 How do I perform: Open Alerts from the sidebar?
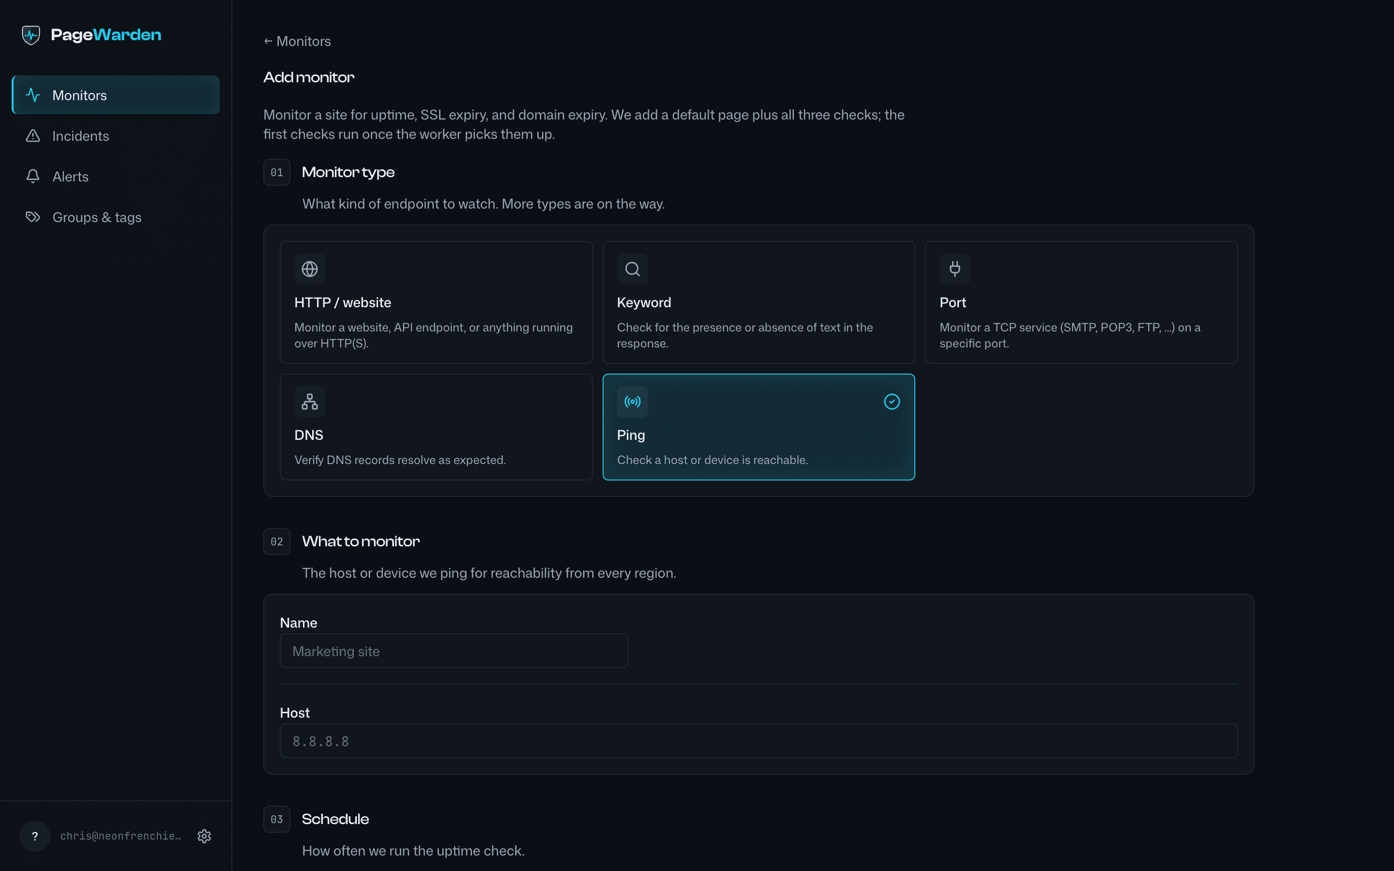click(x=116, y=176)
